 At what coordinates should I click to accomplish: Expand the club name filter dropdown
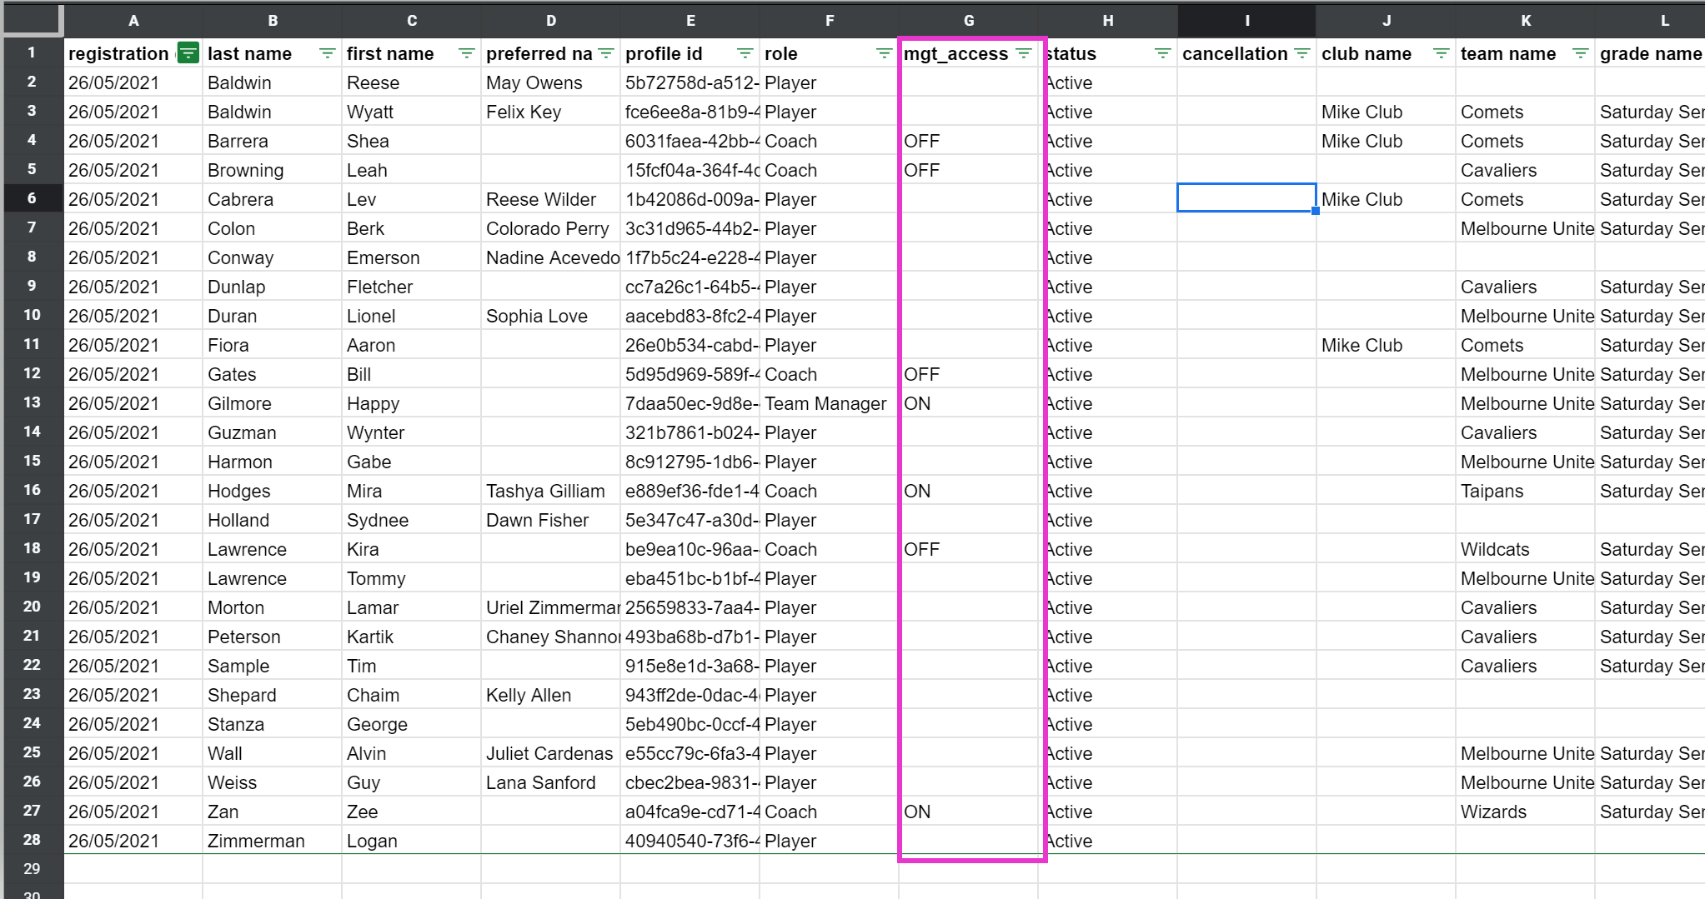click(x=1442, y=53)
